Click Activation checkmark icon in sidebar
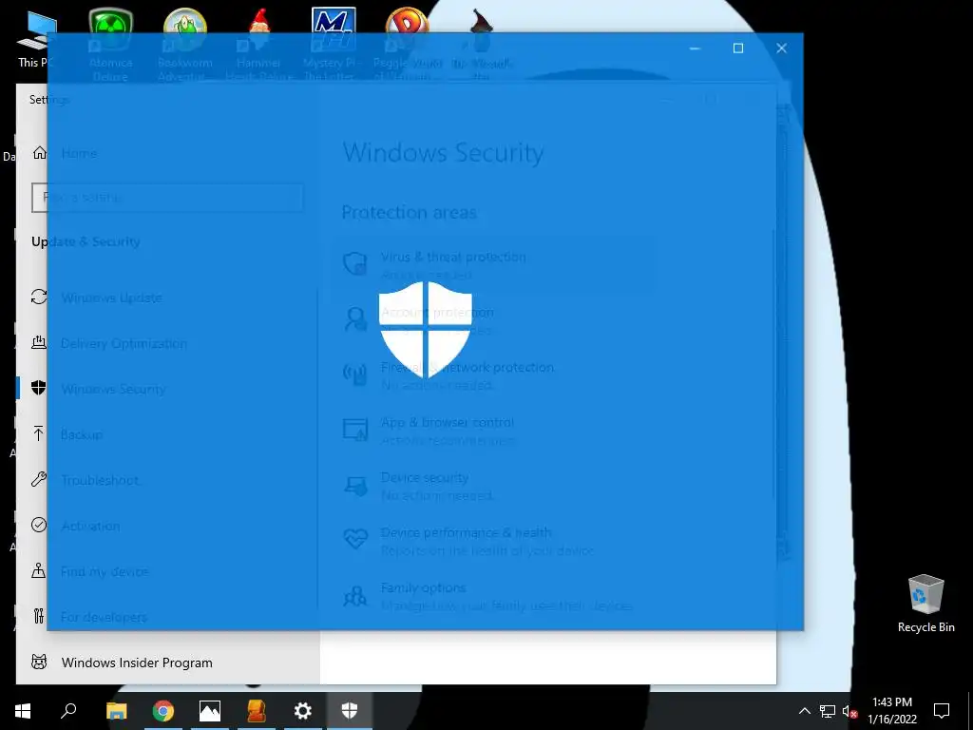The image size is (973, 730). [x=39, y=525]
